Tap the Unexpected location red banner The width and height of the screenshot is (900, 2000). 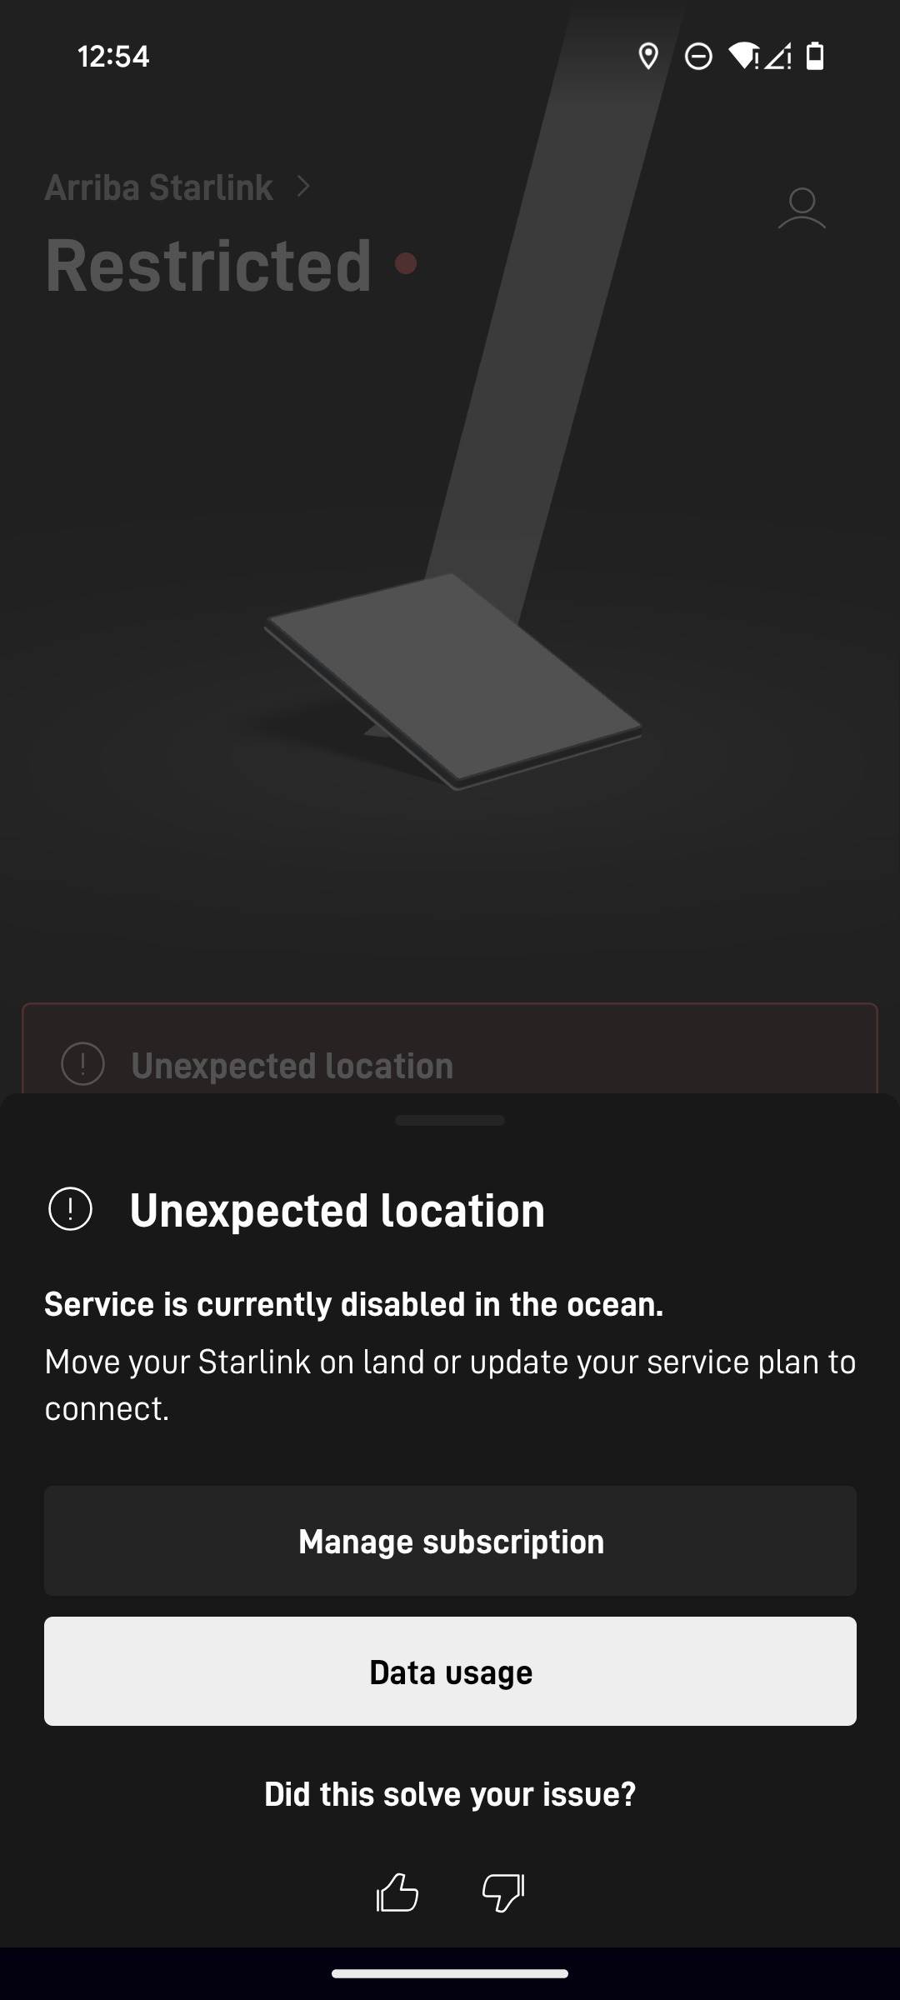[450, 1048]
